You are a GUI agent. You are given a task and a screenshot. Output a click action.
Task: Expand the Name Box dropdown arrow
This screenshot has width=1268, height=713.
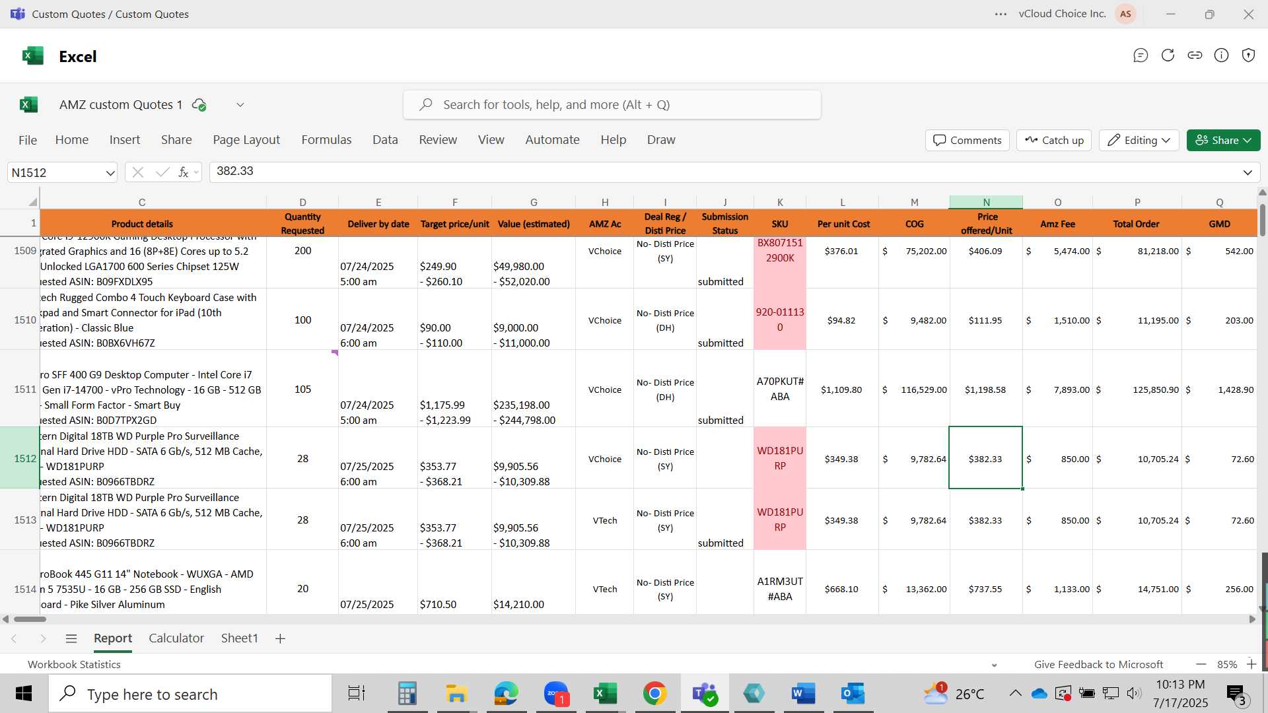[110, 173]
